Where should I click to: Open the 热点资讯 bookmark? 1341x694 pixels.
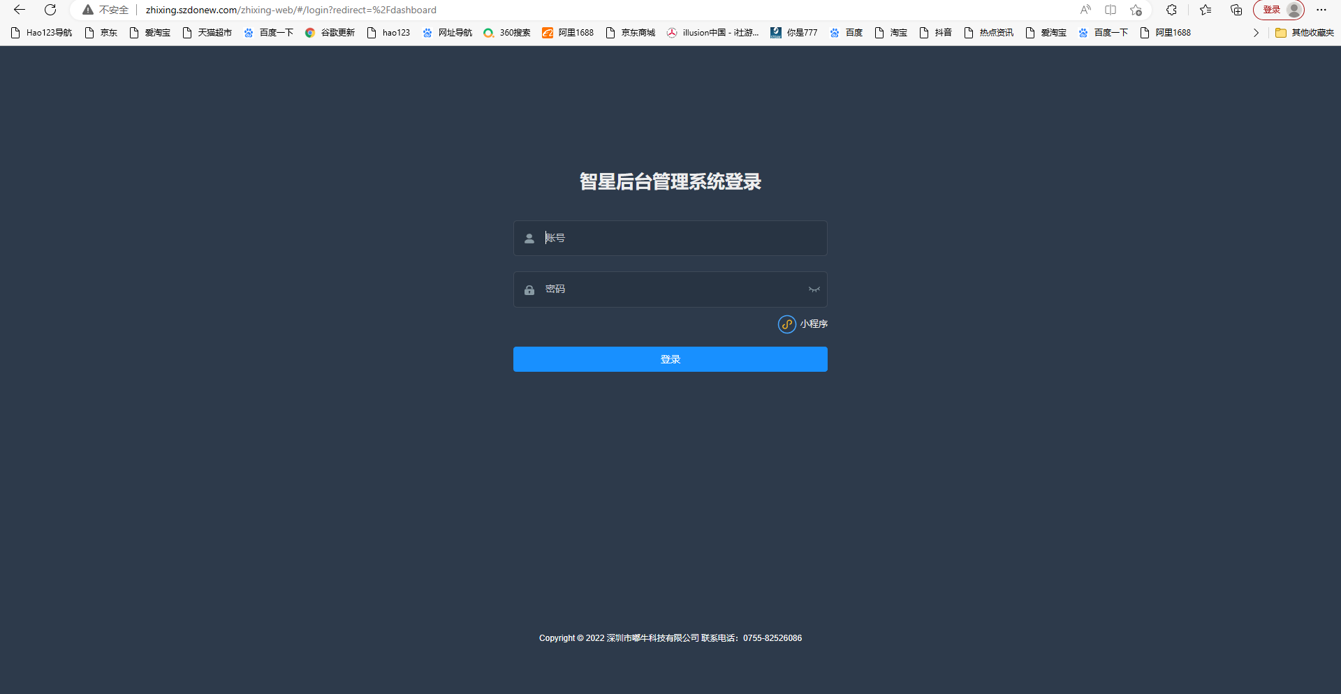[989, 33]
